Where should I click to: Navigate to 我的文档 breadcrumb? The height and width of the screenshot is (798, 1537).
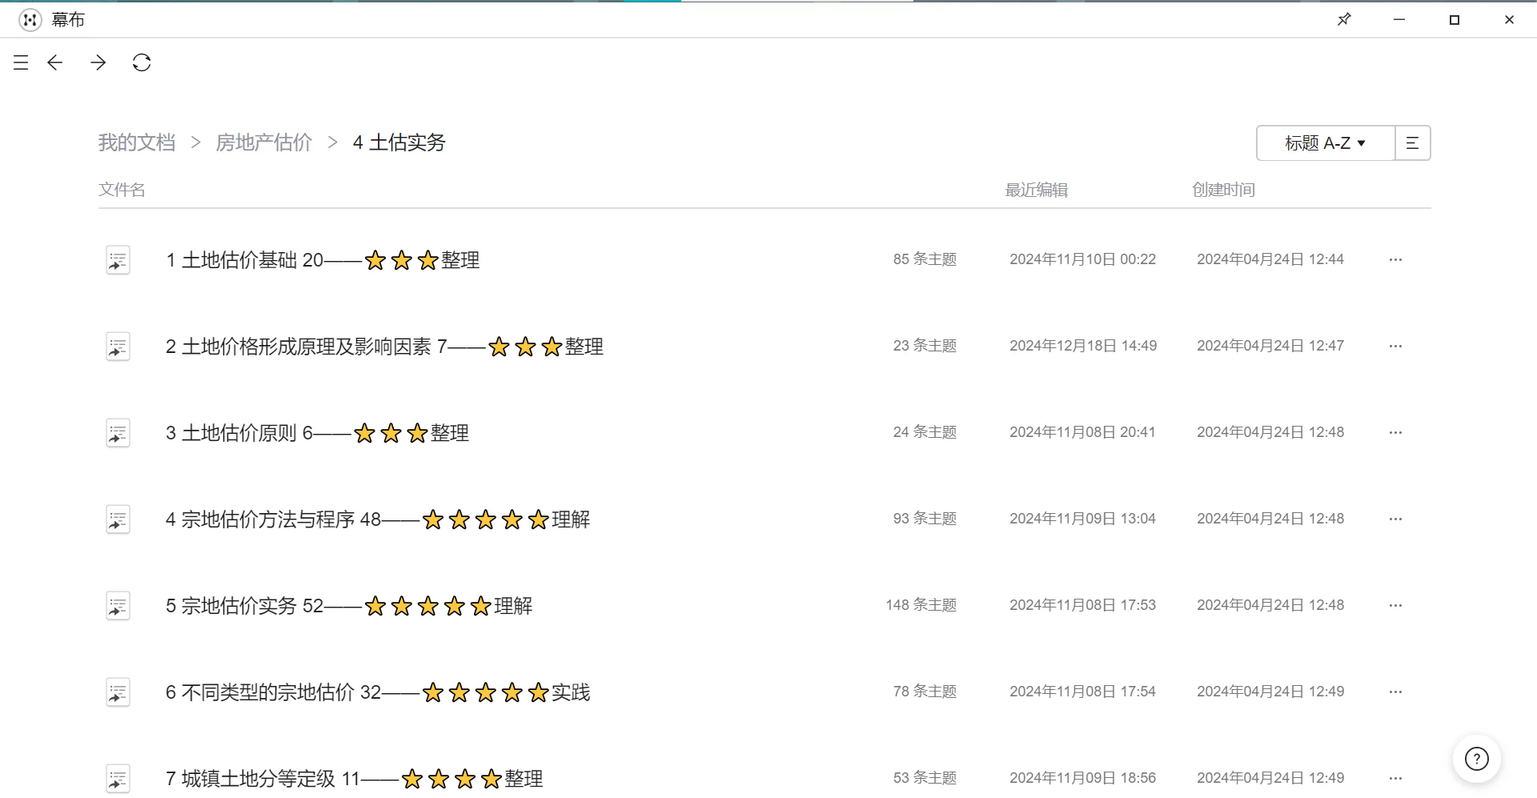tap(137, 142)
